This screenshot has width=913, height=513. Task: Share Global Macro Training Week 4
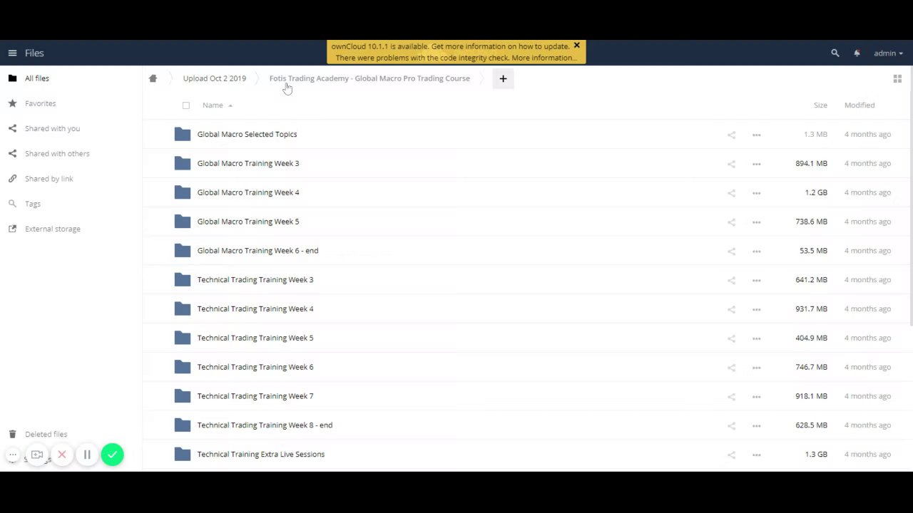(731, 193)
